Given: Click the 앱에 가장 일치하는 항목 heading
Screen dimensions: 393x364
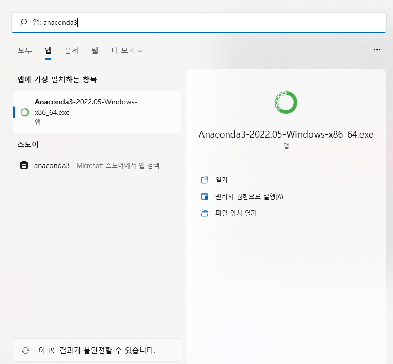Looking at the screenshot, I should tap(57, 79).
